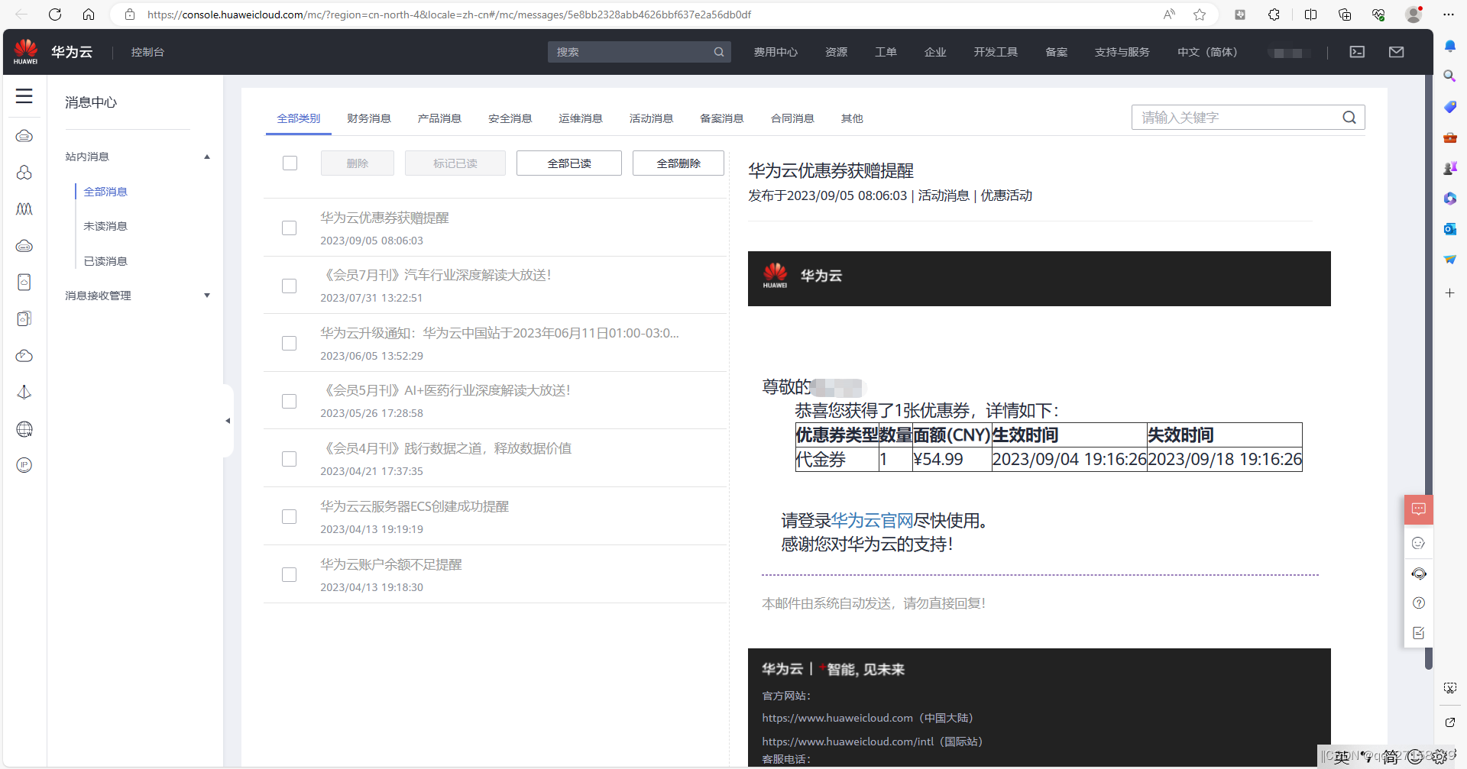The height and width of the screenshot is (769, 1467).
Task: Click the browser address bar URL
Action: click(449, 15)
